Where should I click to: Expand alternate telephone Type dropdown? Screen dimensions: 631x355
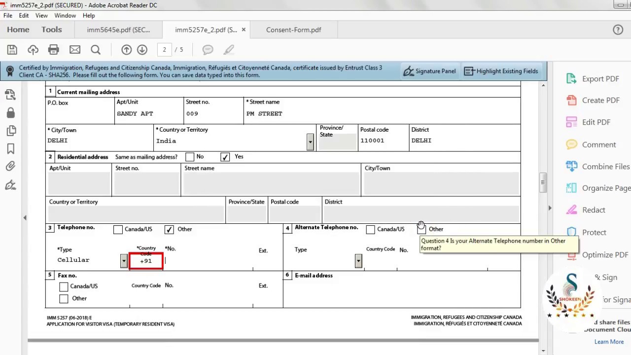pos(358,261)
